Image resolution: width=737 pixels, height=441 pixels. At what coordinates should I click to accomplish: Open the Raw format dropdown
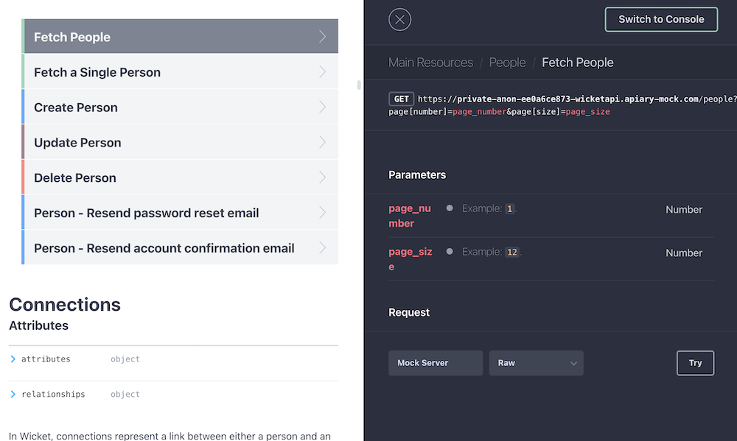pos(536,363)
